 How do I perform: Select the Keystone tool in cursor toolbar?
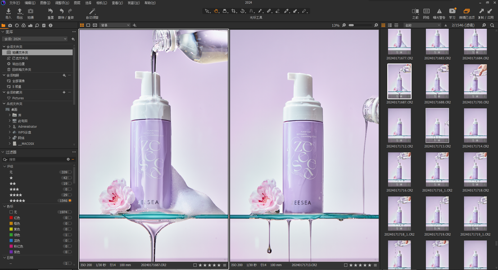pos(251,11)
